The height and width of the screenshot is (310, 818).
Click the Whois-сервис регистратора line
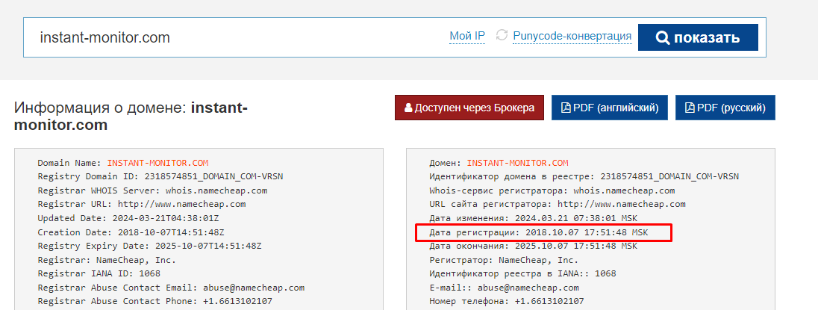point(552,190)
